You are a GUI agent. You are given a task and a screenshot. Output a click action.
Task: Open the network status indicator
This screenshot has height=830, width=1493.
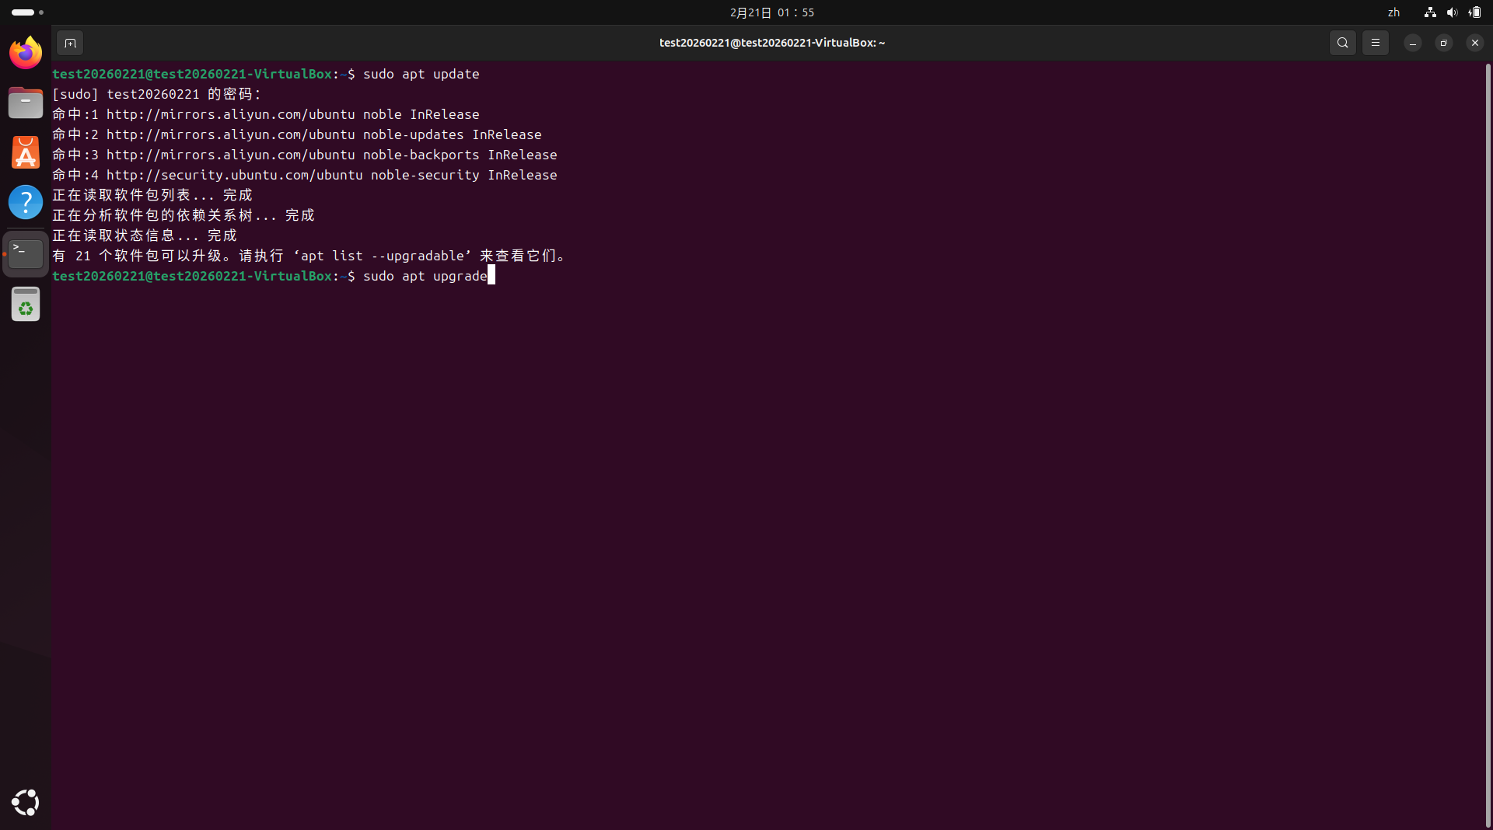(1430, 12)
